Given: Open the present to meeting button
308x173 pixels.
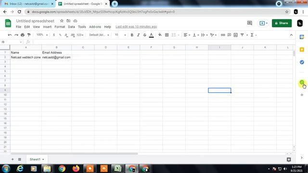Looking at the screenshot, I should coord(263,23).
